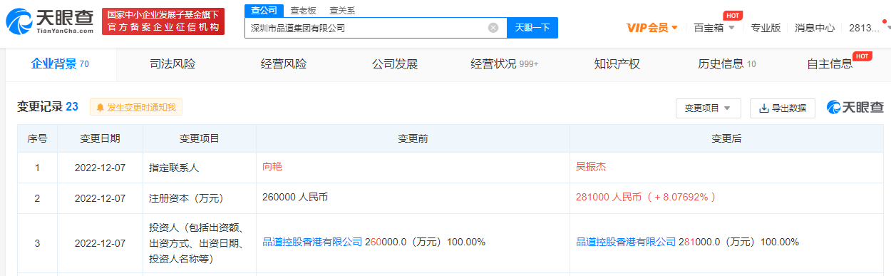Select the 经营状况 tab
This screenshot has height=276, width=891.
click(505, 64)
